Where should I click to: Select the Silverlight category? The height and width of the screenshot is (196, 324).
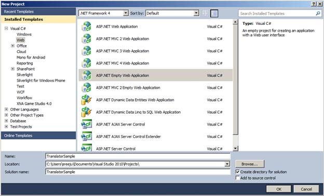[24, 75]
